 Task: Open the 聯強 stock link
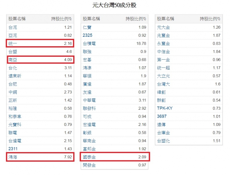(x=87, y=52)
